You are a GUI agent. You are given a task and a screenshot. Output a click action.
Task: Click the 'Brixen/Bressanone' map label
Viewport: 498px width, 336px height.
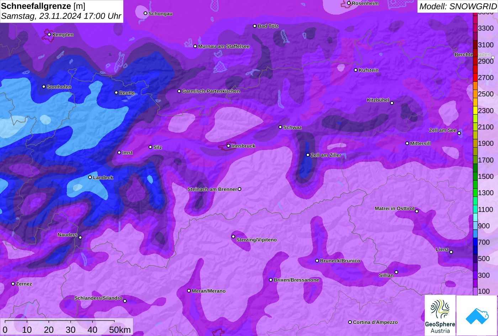[x=296, y=280]
